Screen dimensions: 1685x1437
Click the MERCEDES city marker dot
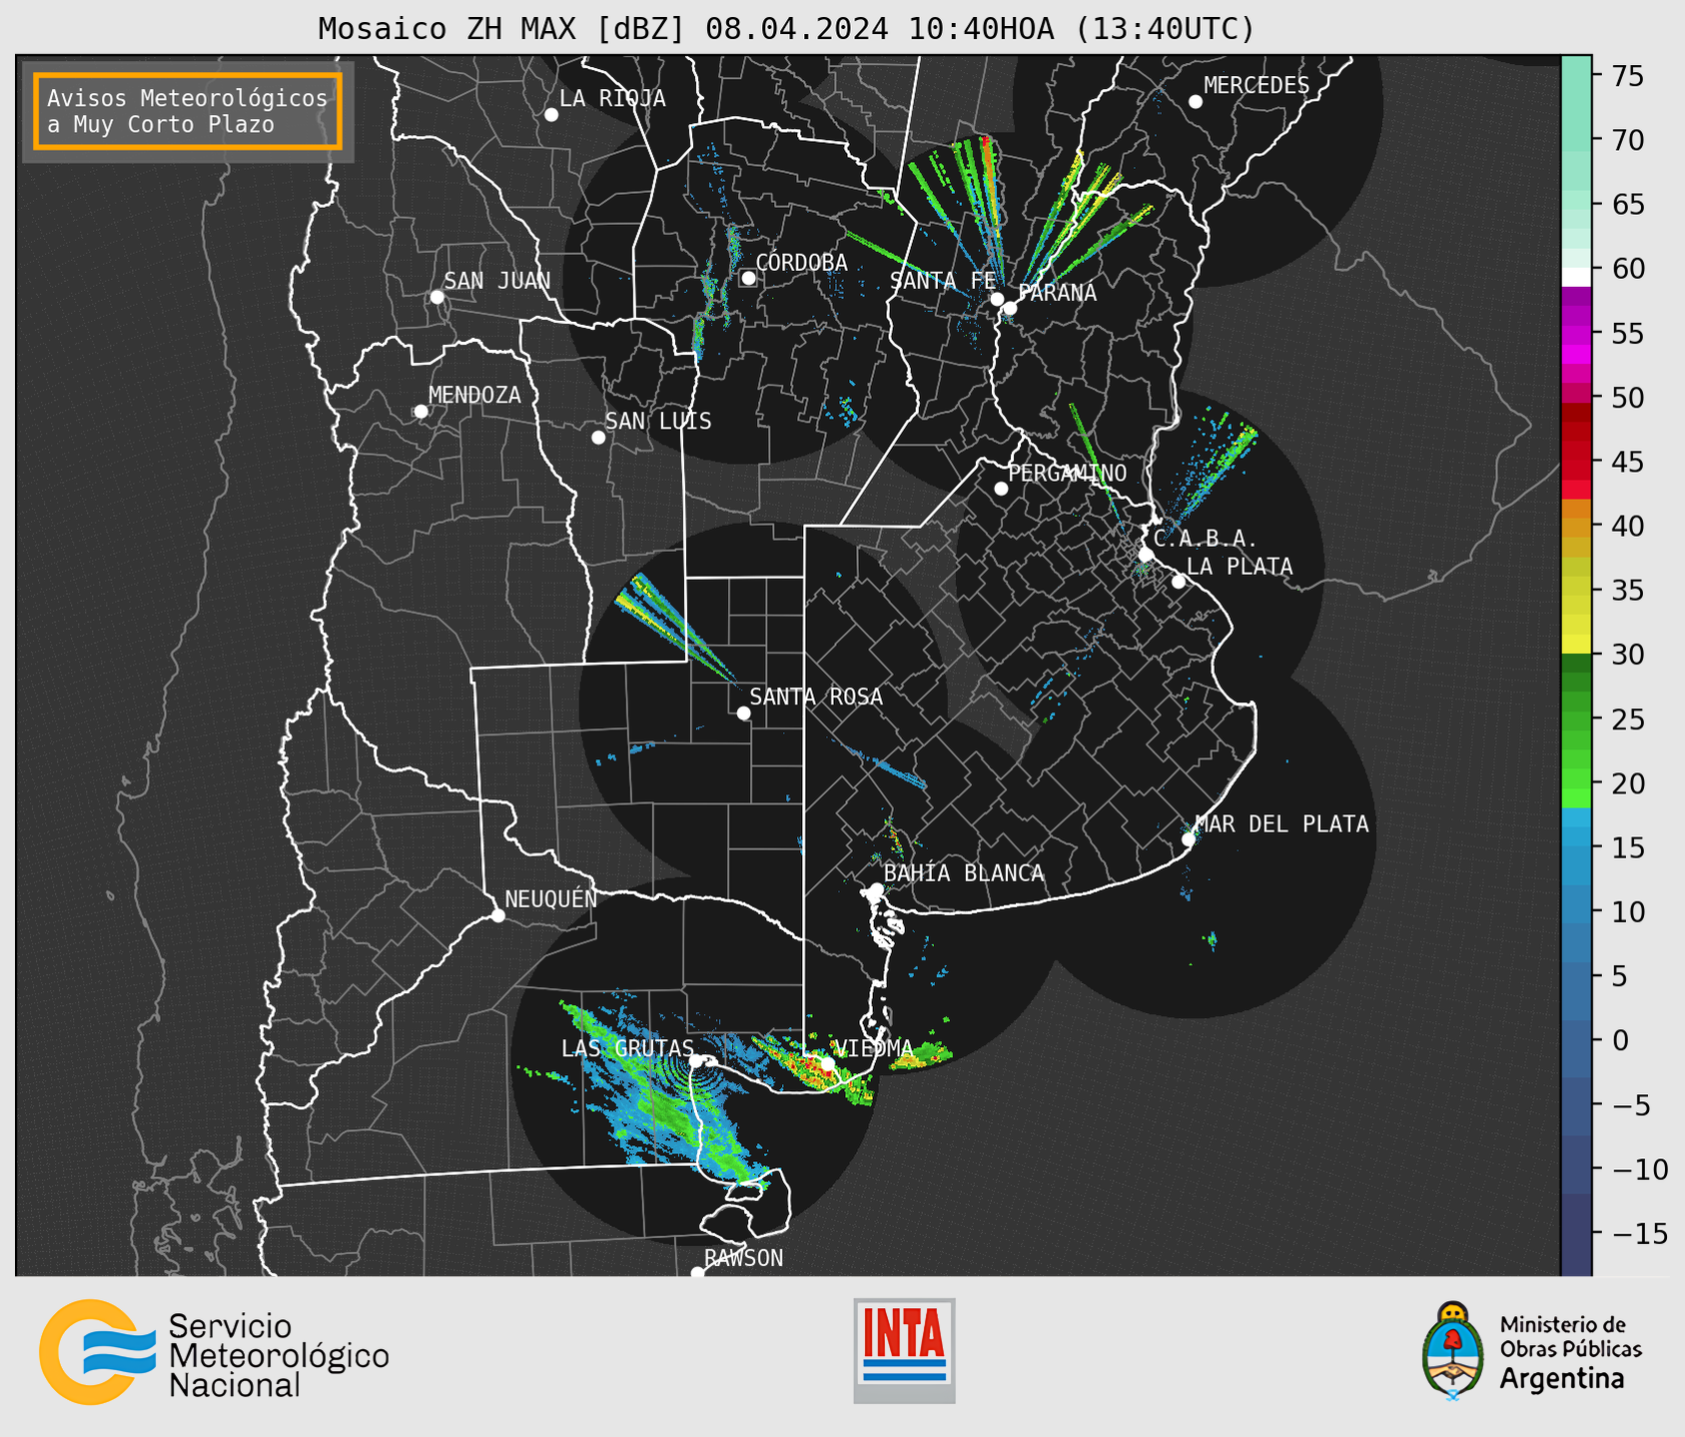tap(1196, 102)
